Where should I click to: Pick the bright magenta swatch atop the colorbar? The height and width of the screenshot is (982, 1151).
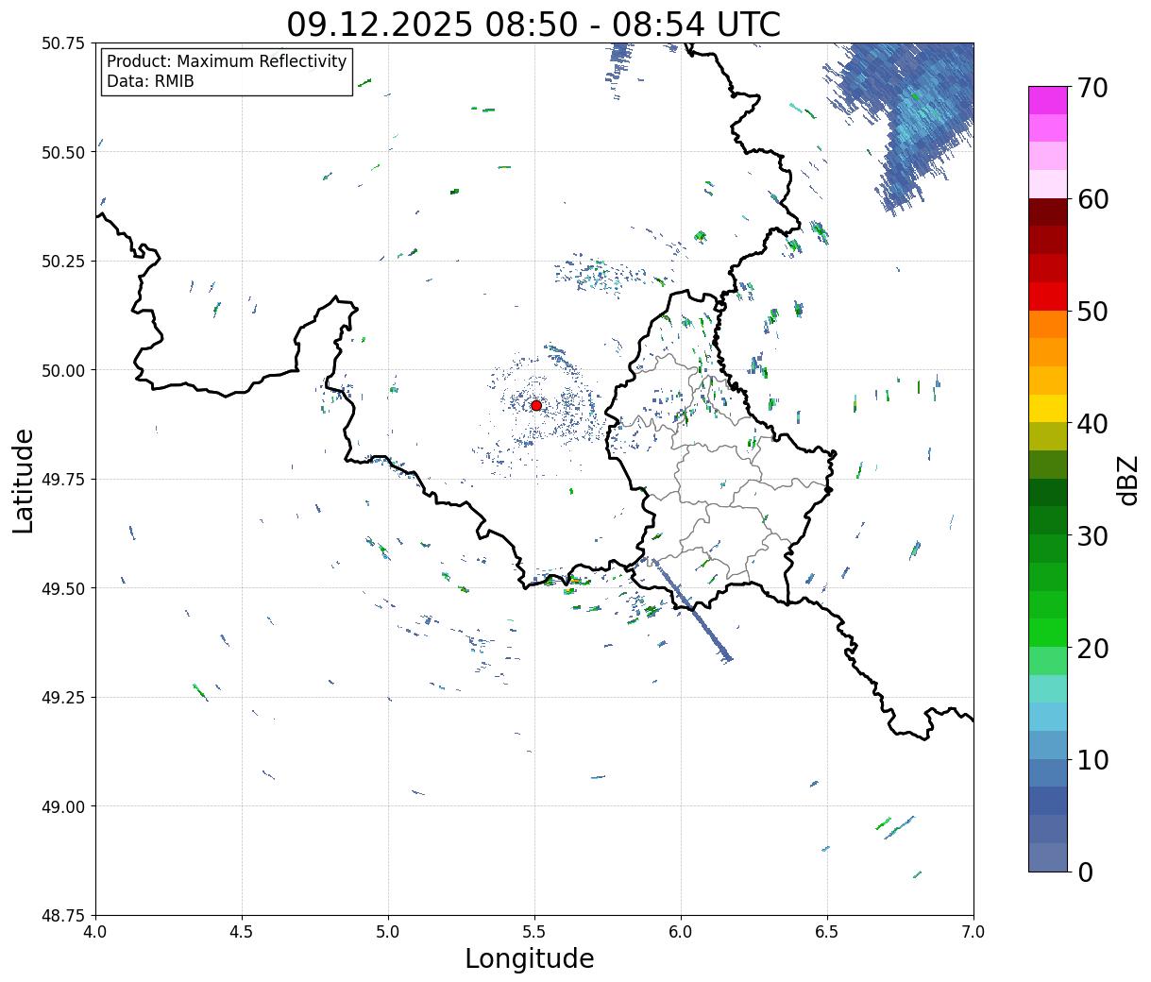[x=1048, y=100]
